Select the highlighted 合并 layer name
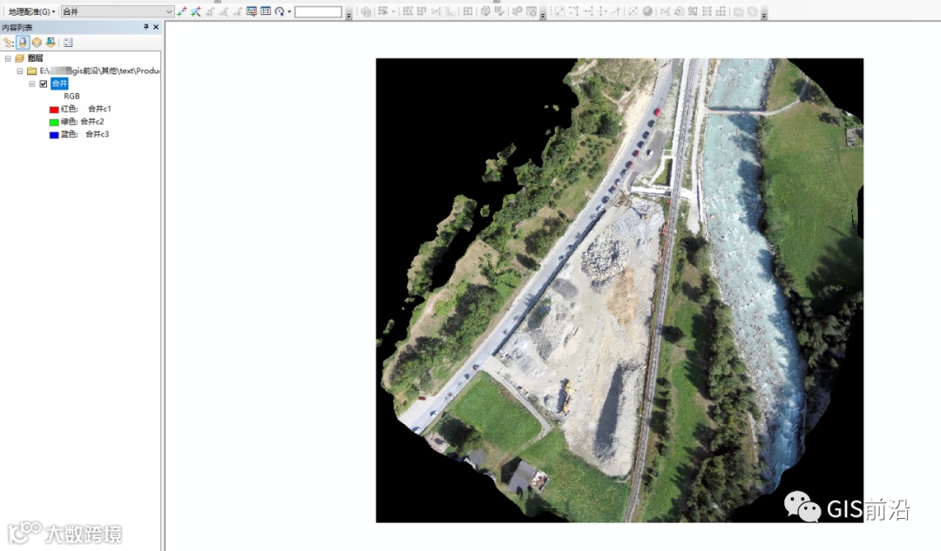Screen dimensions: 941x551 point(59,84)
